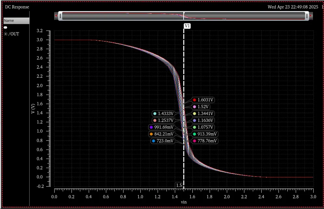Expand the /OUT signal tree entry
The image size is (324, 209).
[x=6, y=34]
